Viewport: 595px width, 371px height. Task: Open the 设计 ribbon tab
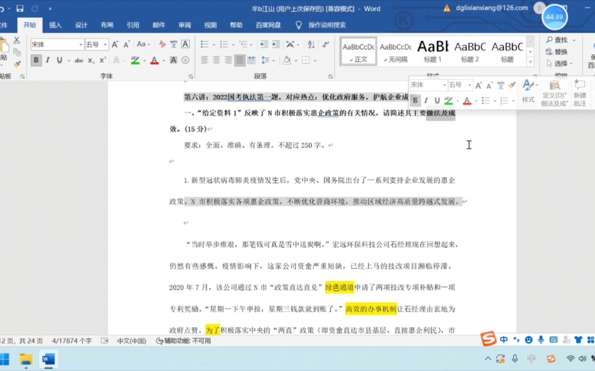(81, 25)
